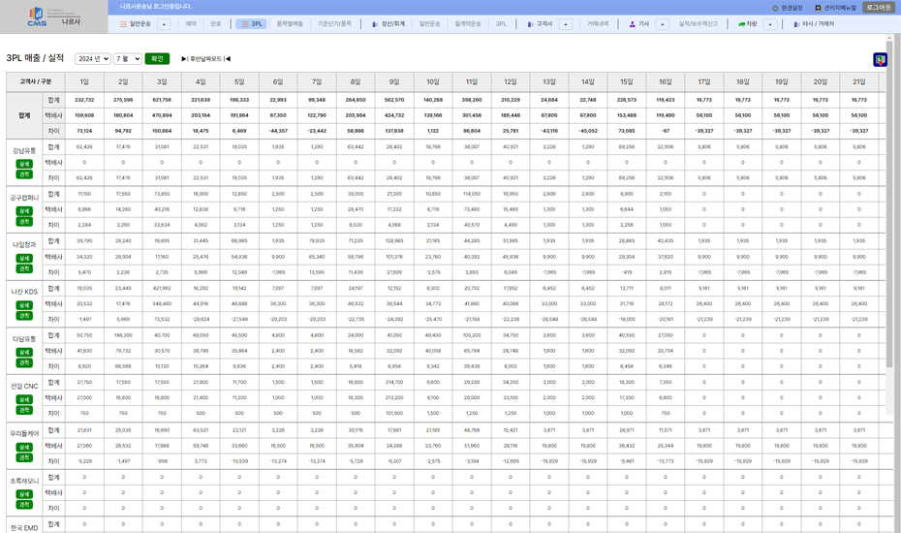Open the 2024 년 year dropdown

(92, 59)
